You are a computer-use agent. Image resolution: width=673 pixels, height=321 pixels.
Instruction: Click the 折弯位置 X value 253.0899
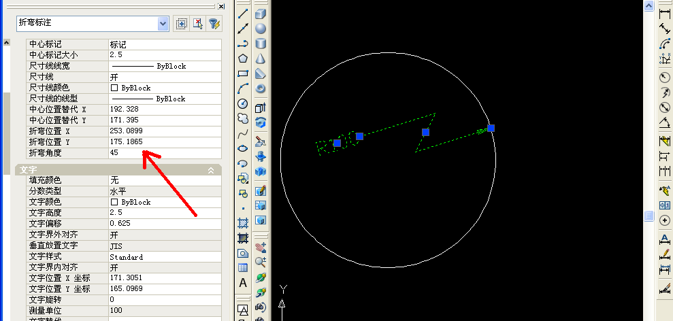pyautogui.click(x=165, y=131)
